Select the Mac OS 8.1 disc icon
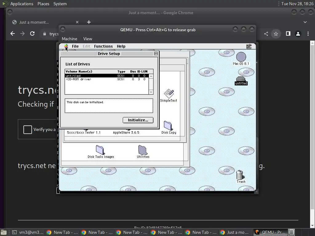Viewport: 315px width, 236px height. [x=241, y=57]
